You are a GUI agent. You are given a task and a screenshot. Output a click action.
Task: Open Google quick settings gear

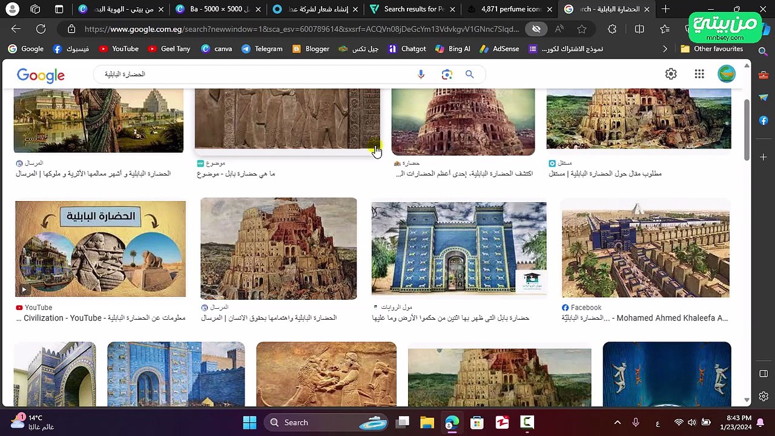[671, 74]
